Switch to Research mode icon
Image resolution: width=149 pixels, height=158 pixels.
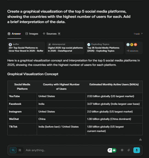pyautogui.click(x=20, y=150)
